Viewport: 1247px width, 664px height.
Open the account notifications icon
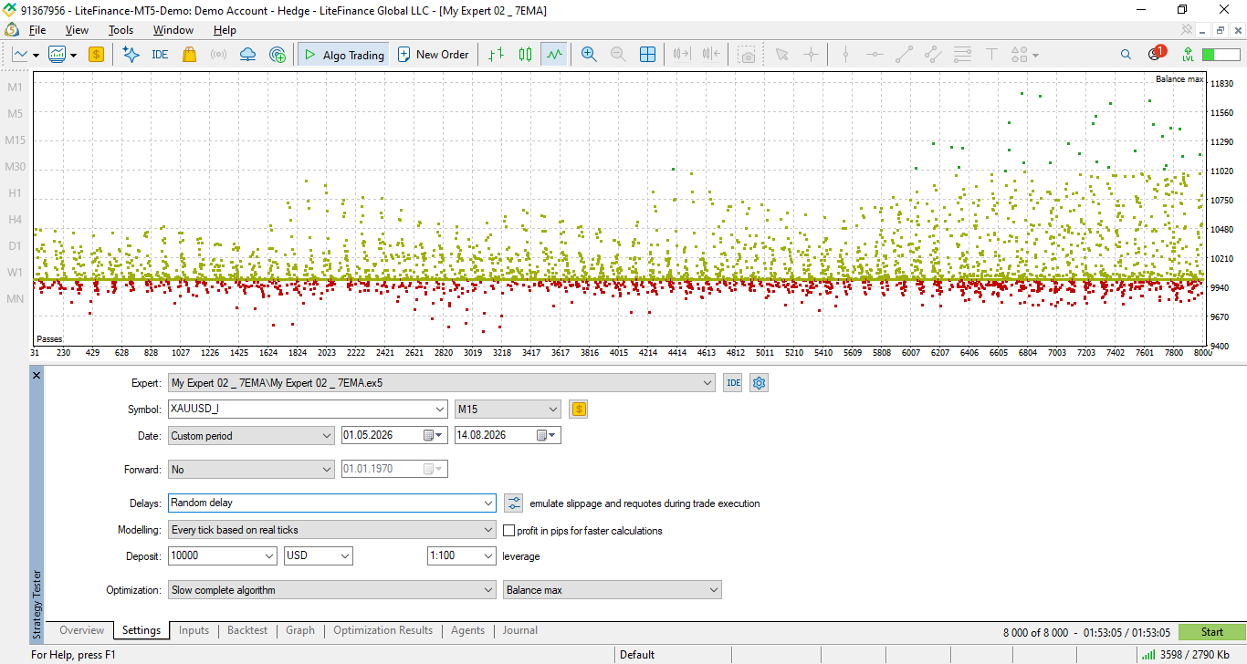click(x=1155, y=54)
